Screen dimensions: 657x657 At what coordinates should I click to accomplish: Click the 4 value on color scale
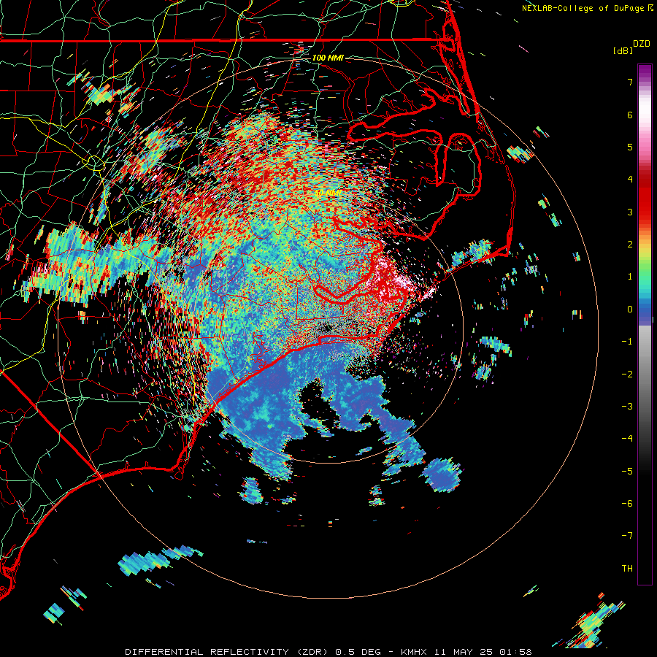point(630,179)
